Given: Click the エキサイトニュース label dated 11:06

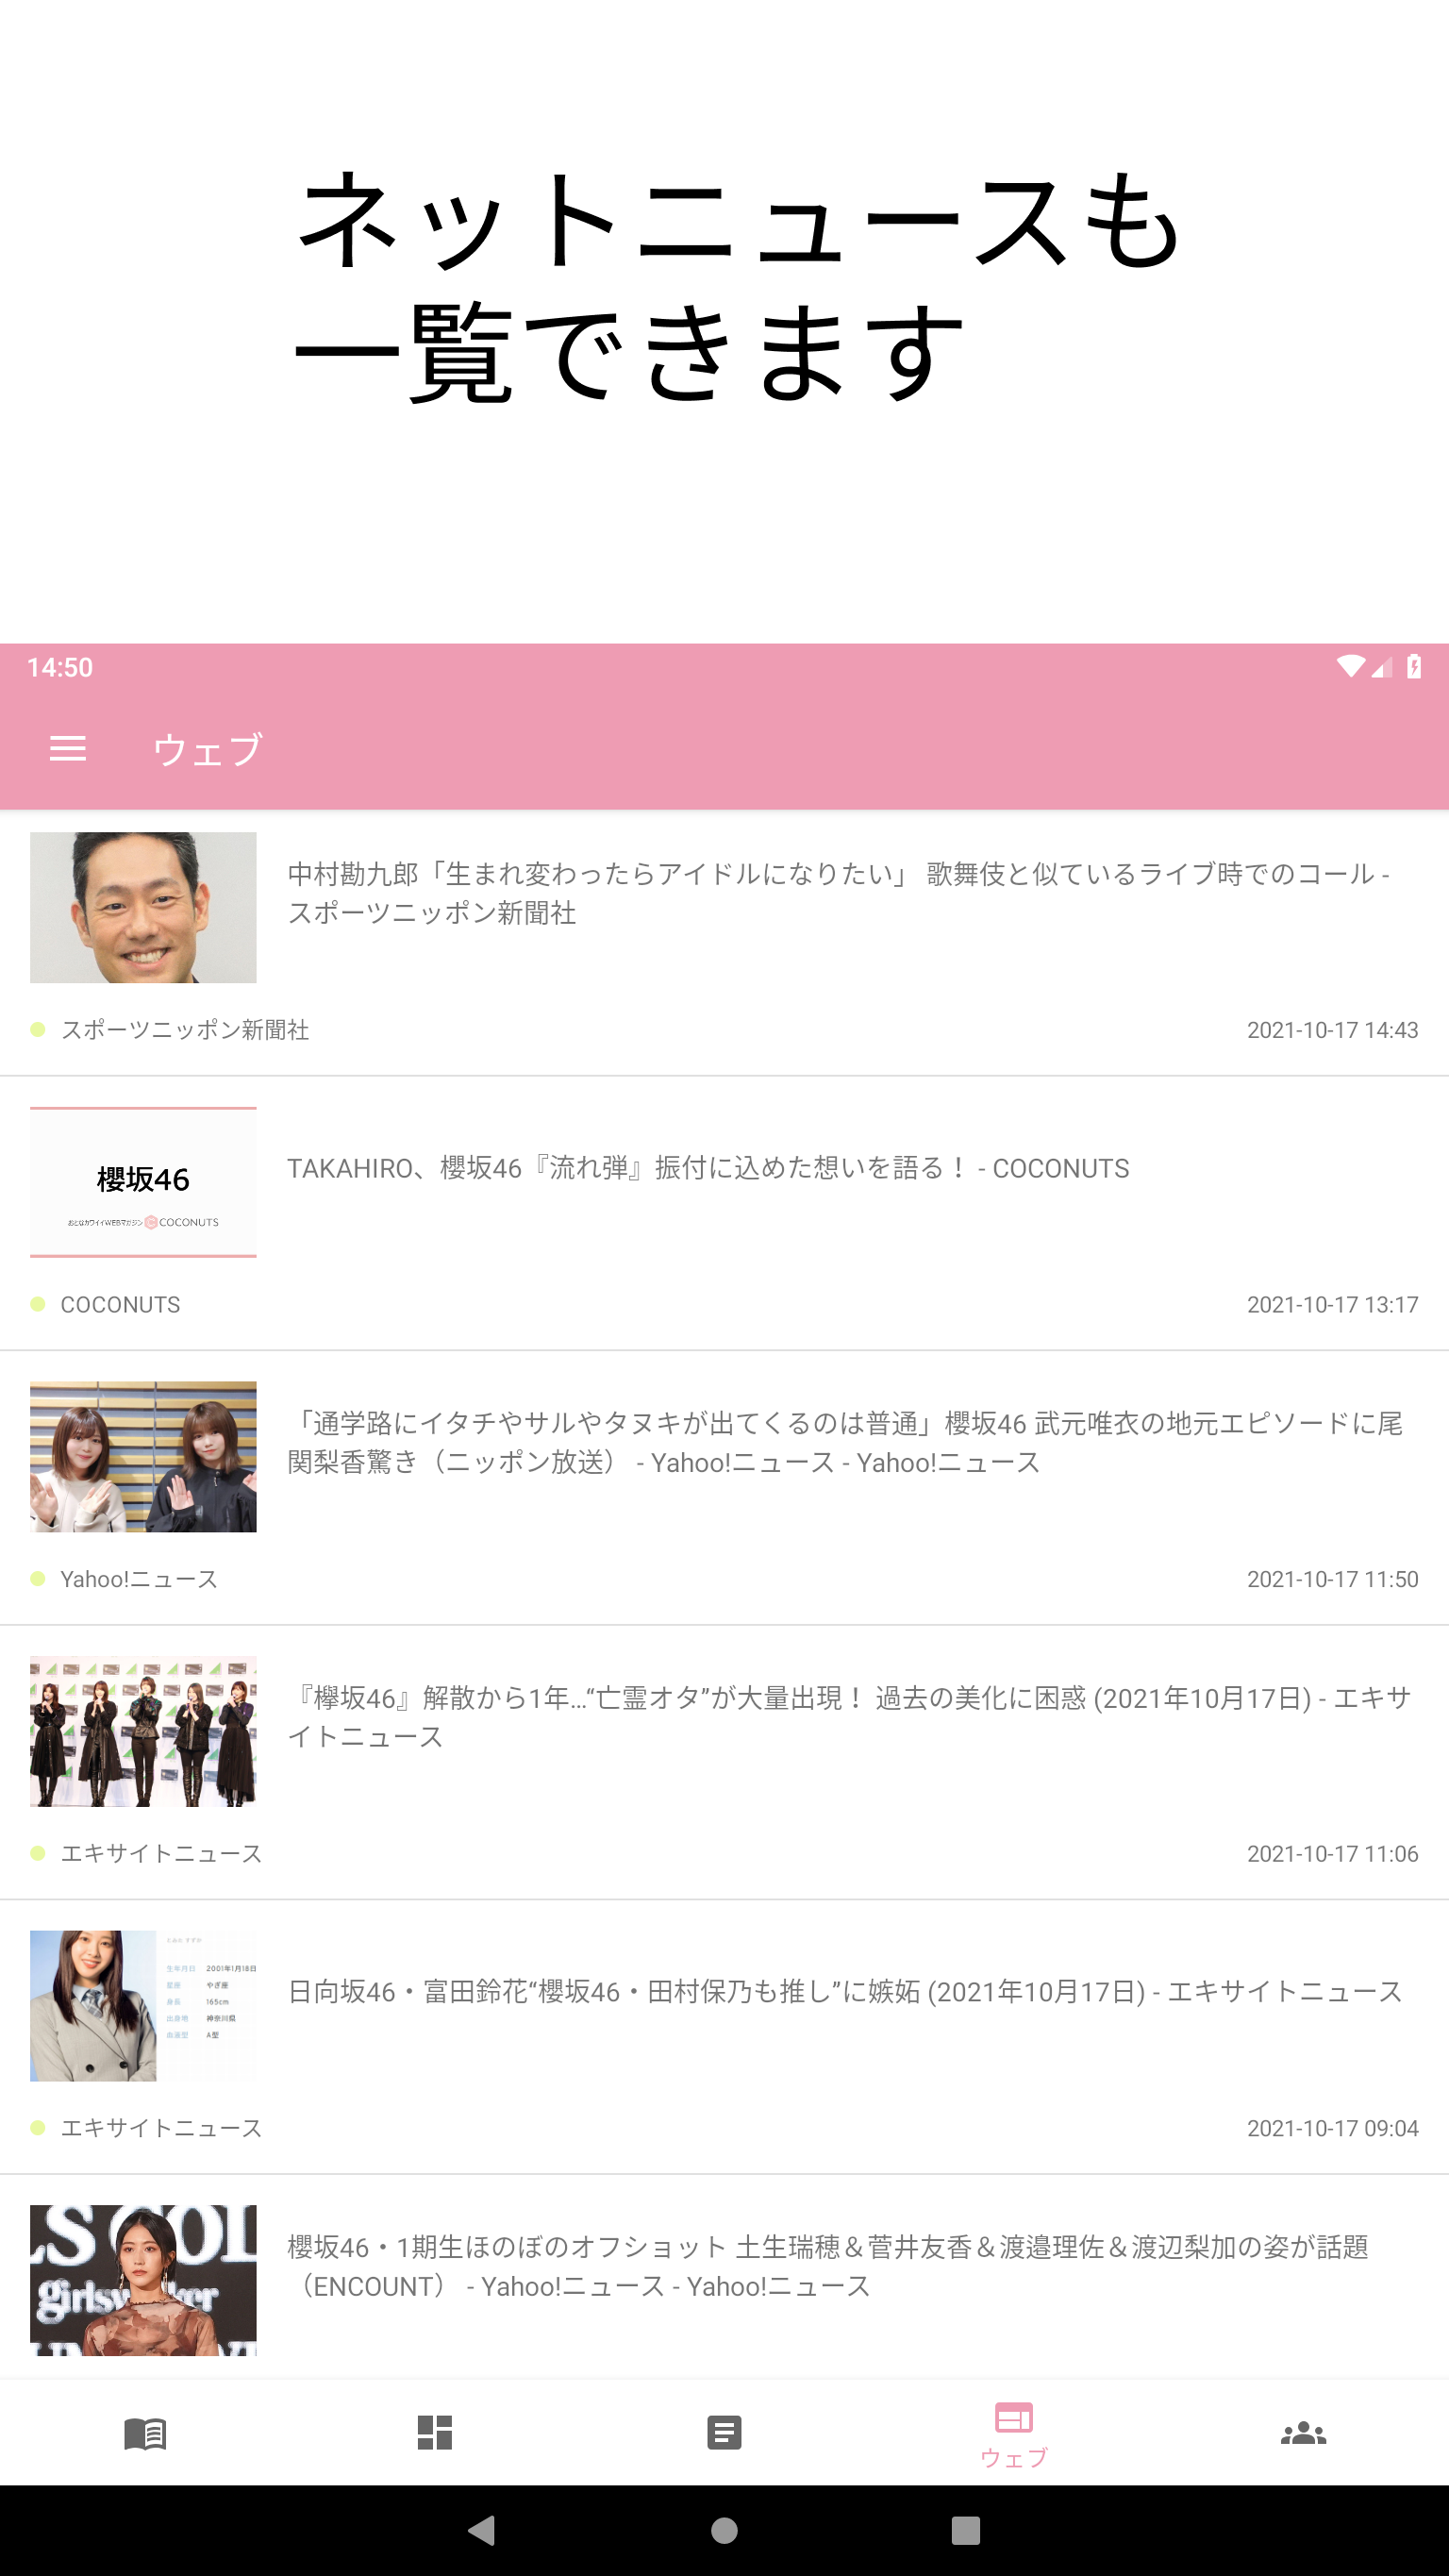Looking at the screenshot, I should pyautogui.click(x=161, y=1853).
